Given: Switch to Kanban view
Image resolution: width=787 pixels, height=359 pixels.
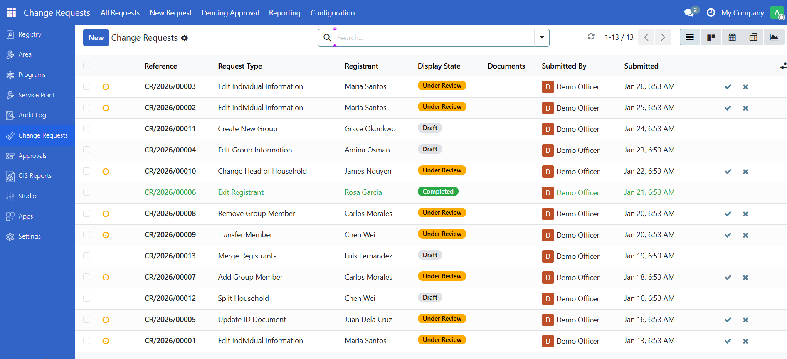Looking at the screenshot, I should (711, 37).
